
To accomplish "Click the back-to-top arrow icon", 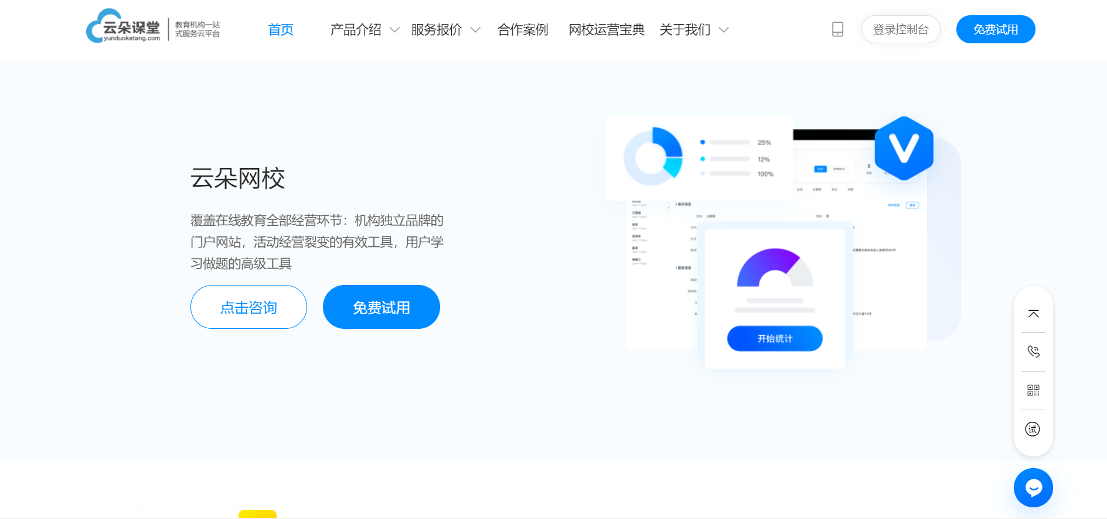I will [x=1033, y=314].
